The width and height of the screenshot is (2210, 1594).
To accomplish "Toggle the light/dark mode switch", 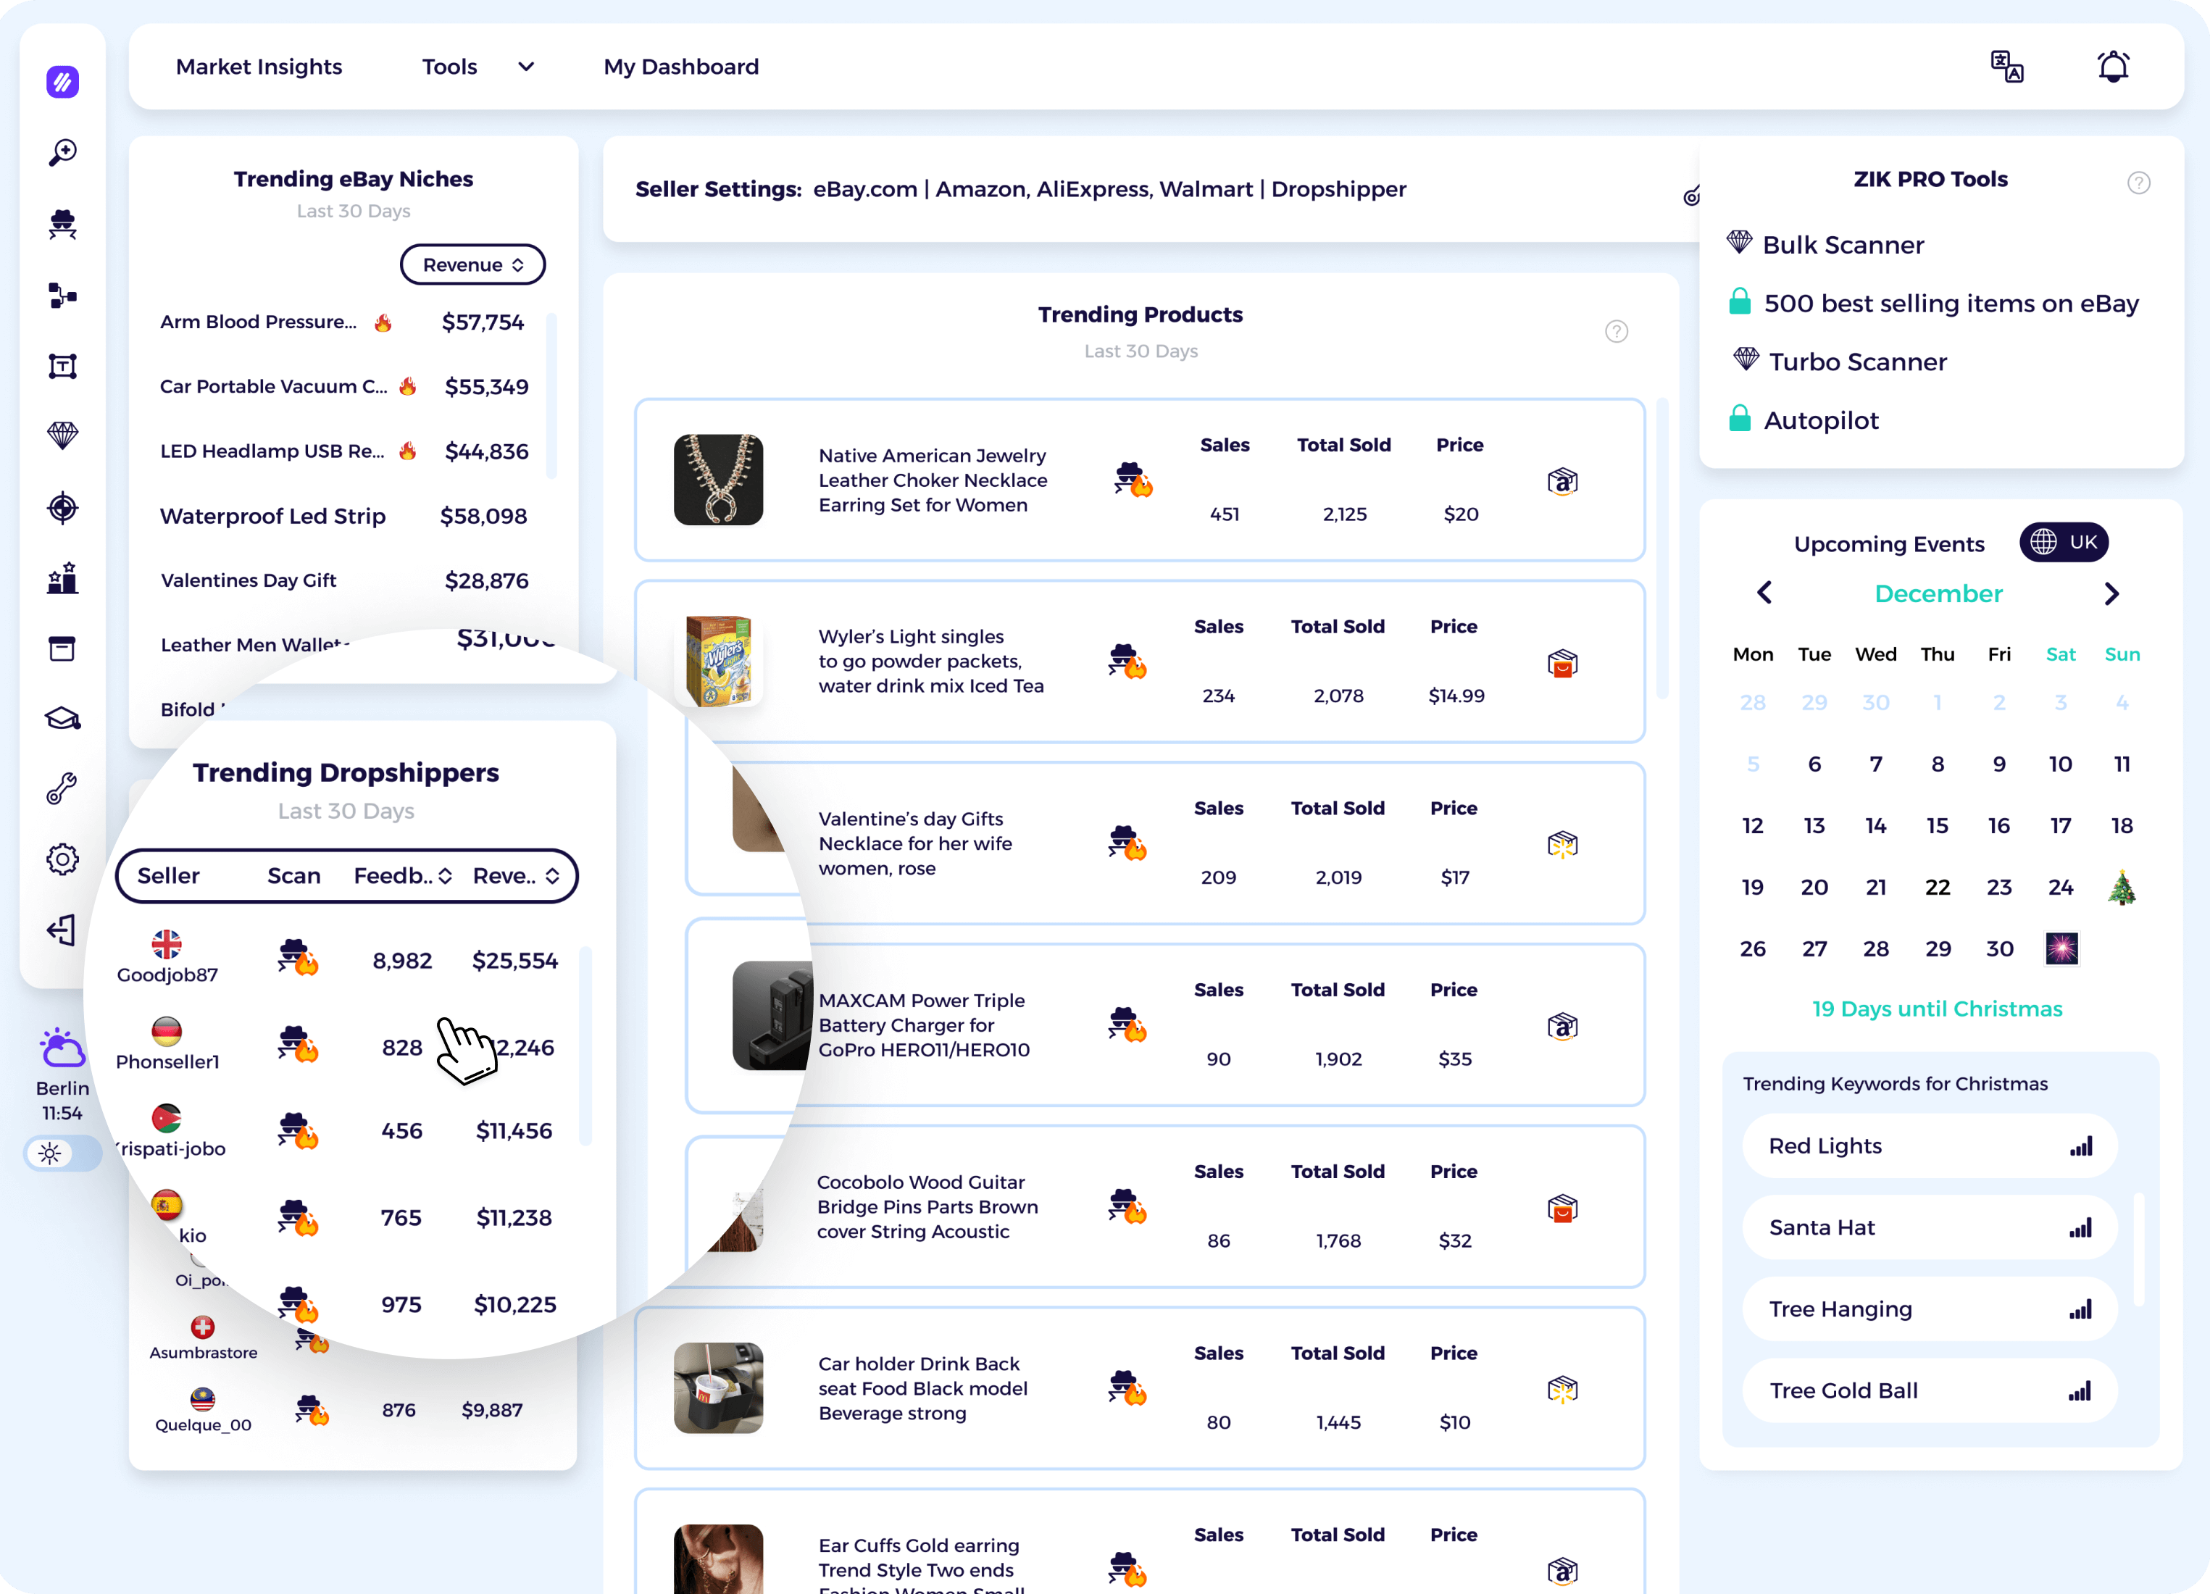I will point(62,1153).
